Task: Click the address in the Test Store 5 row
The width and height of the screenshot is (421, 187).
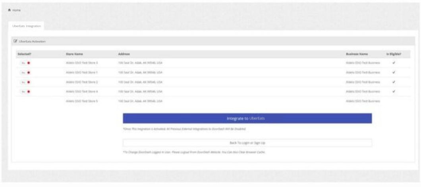Action: [140, 101]
